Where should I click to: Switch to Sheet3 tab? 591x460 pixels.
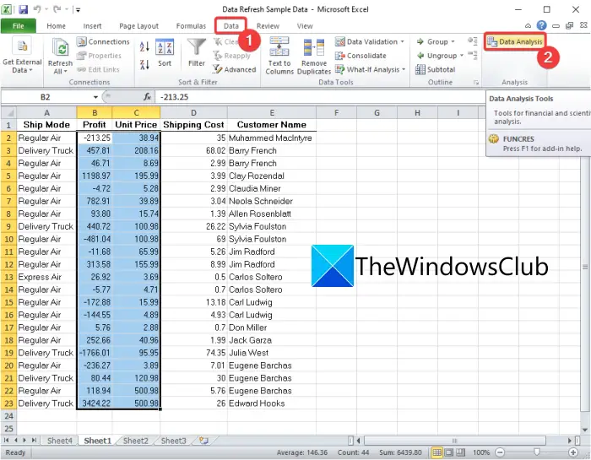pyautogui.click(x=173, y=441)
